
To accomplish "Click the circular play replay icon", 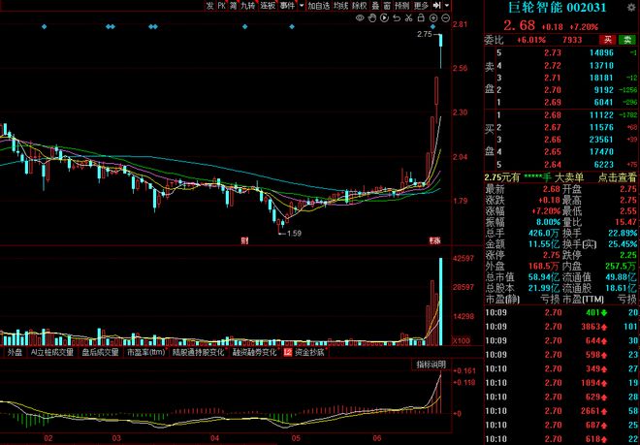I will coord(384,17).
